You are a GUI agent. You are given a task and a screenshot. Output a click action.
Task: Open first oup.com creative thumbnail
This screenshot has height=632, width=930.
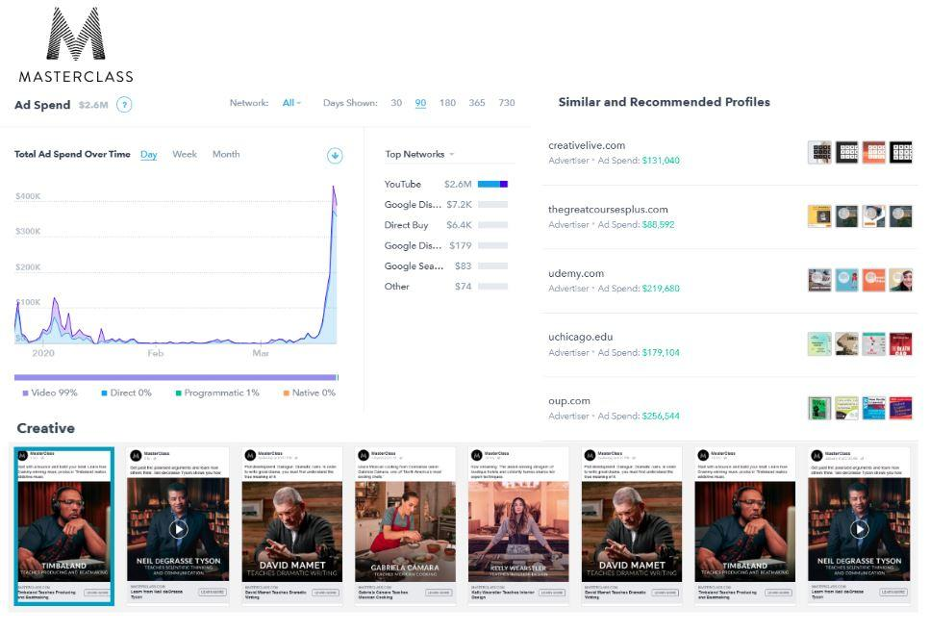[x=819, y=408]
